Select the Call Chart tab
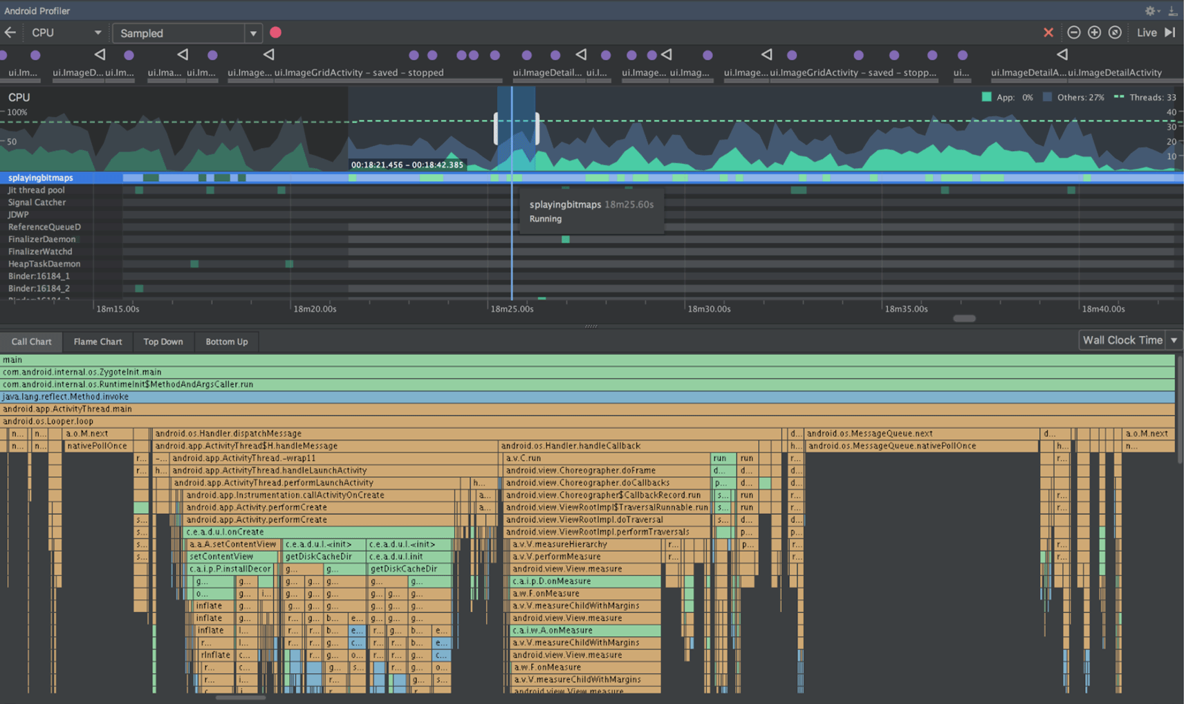1184x704 pixels. pos(31,342)
